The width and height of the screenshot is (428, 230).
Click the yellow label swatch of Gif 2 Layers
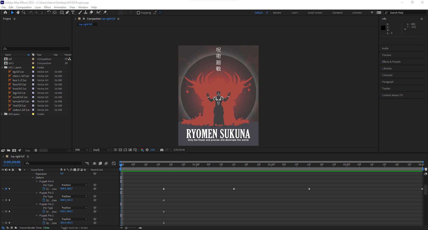tap(33, 67)
